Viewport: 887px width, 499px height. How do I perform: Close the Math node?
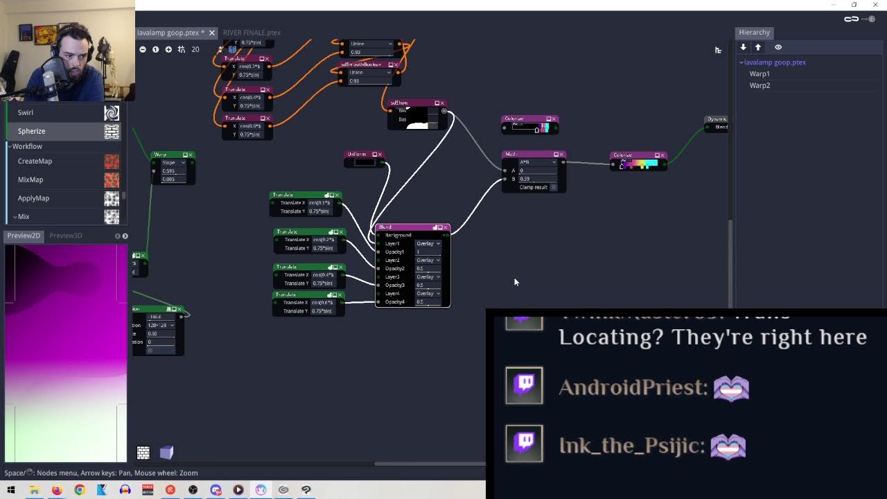561,155
